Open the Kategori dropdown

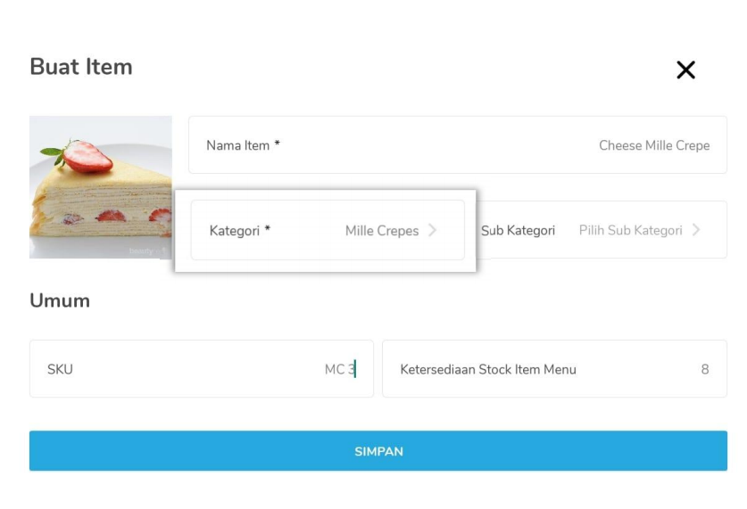pos(328,230)
